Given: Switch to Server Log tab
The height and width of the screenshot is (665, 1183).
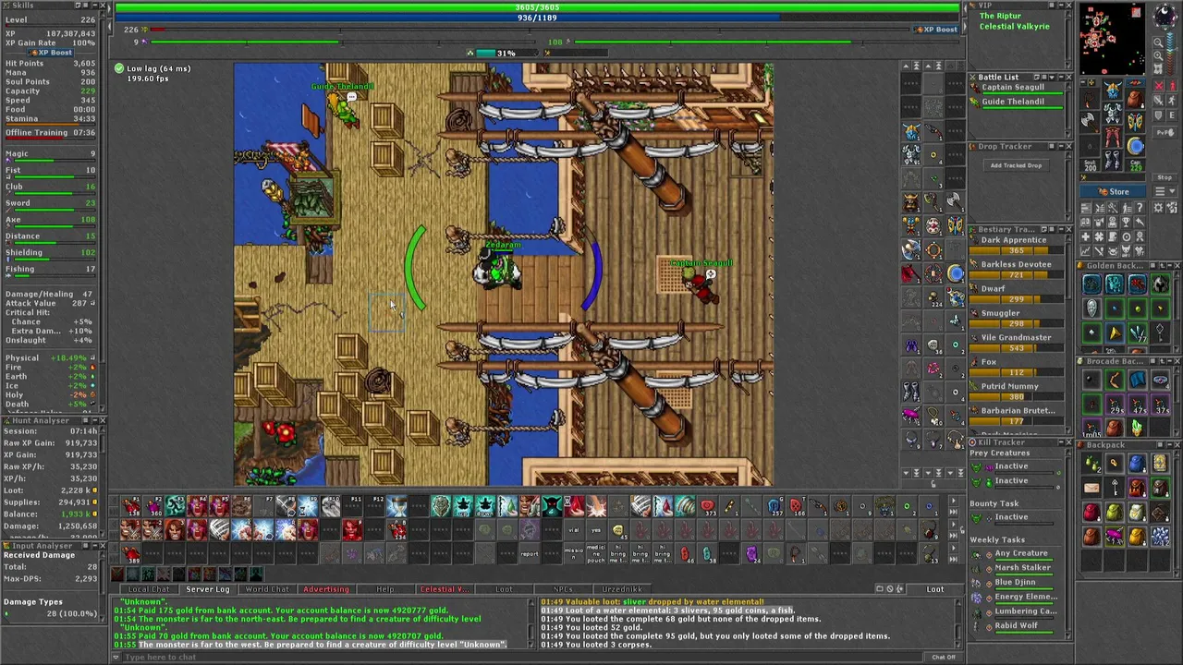Looking at the screenshot, I should [x=208, y=589].
